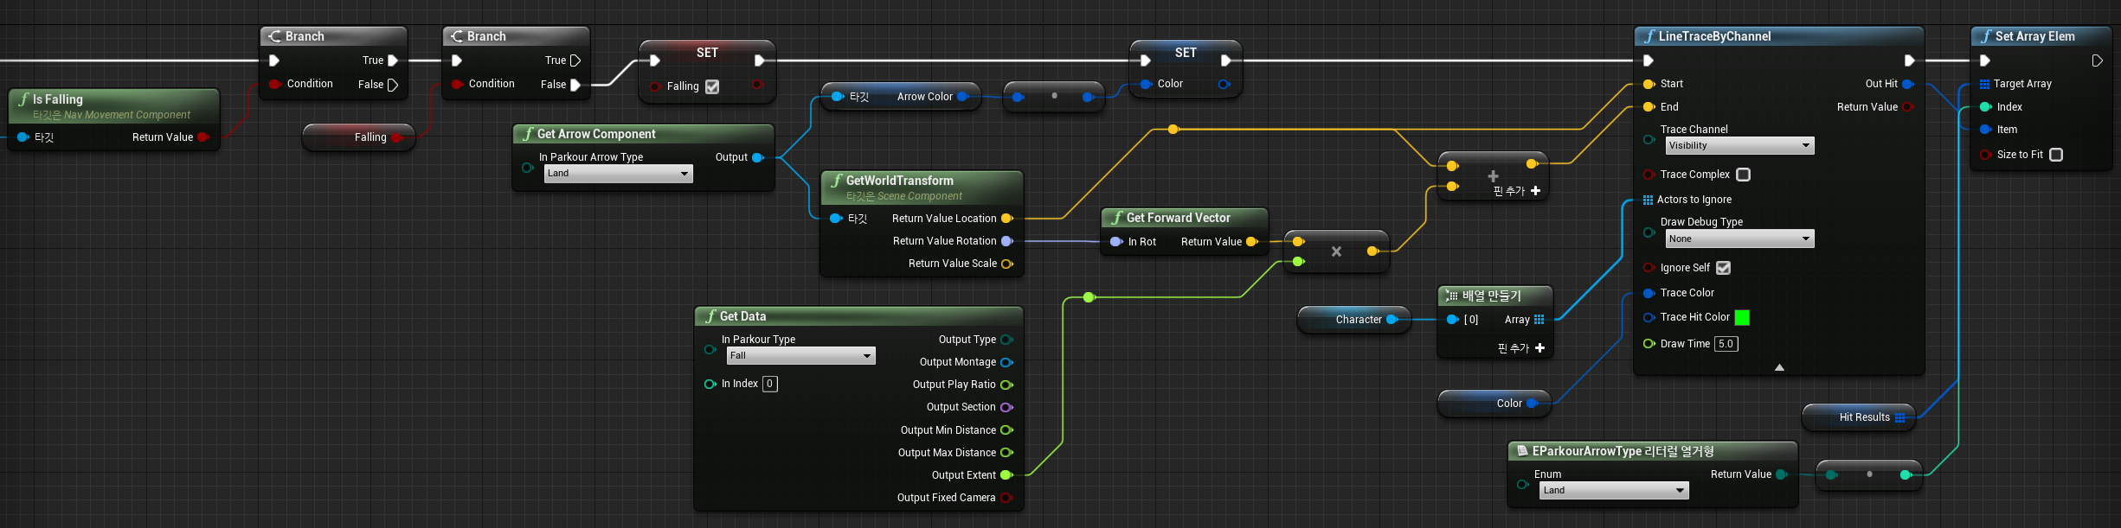The image size is (2121, 528).
Task: Click the Actors to Ignore array pin
Action: 1648,200
